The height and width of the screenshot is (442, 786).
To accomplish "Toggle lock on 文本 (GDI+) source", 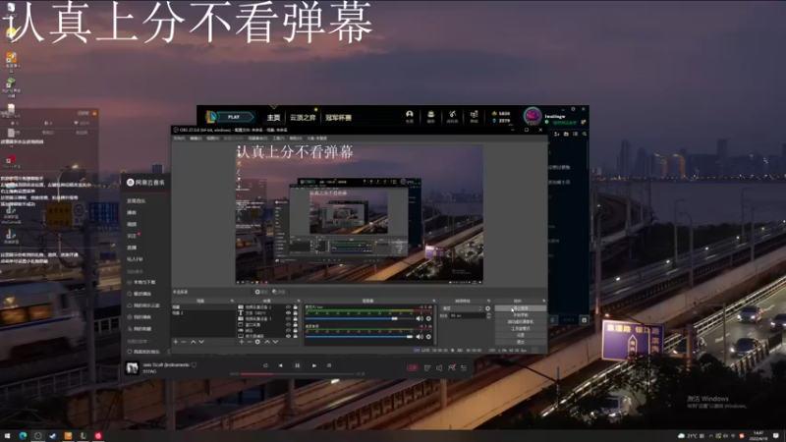I will tap(296, 312).
